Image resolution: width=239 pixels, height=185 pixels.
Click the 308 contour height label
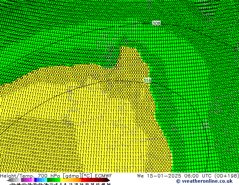(156, 23)
